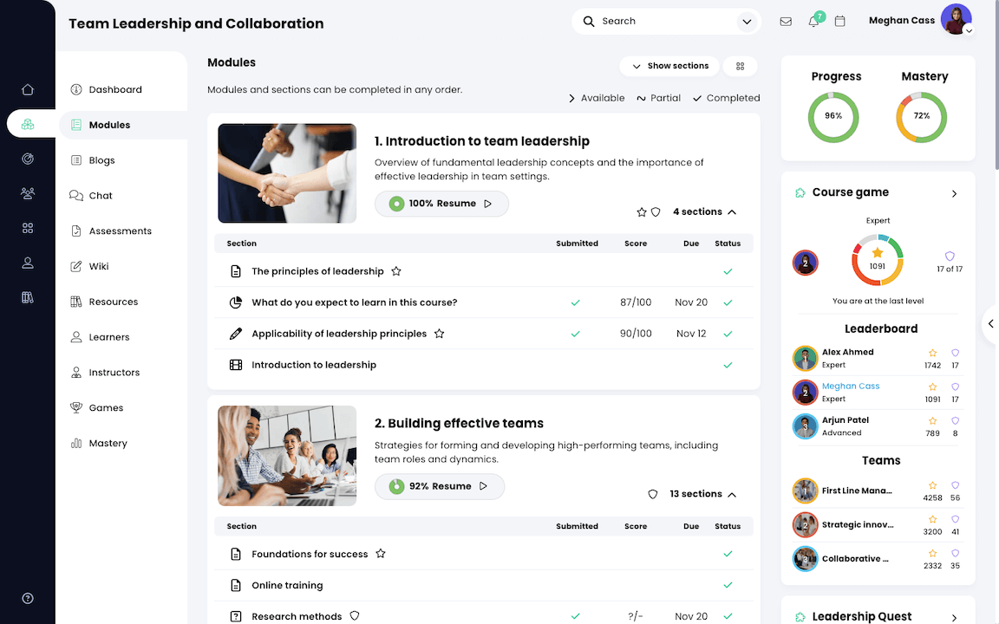Open the library books icon in dark sidebar
Image resolution: width=999 pixels, height=624 pixels.
point(28,297)
